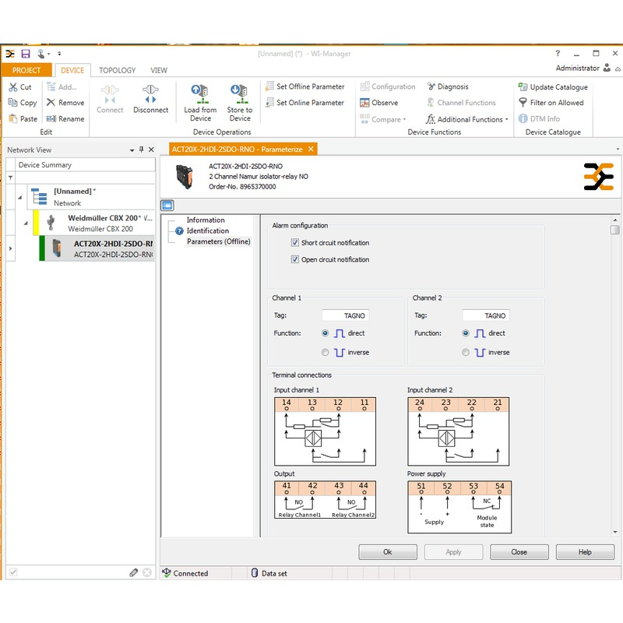Image resolution: width=623 pixels, height=623 pixels.
Task: Open the PROJECT ribbon tab
Action: coord(26,70)
